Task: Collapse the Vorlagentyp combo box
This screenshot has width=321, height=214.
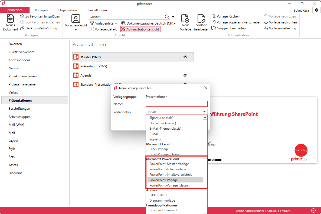Action: click(x=204, y=112)
